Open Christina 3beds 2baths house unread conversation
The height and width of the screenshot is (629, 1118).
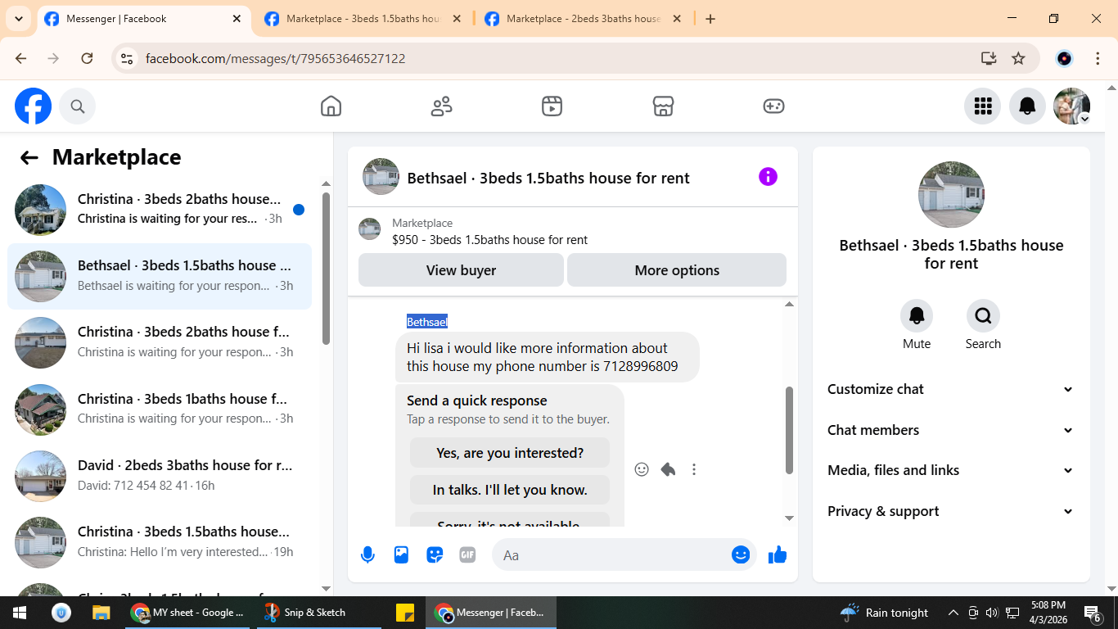tap(160, 210)
